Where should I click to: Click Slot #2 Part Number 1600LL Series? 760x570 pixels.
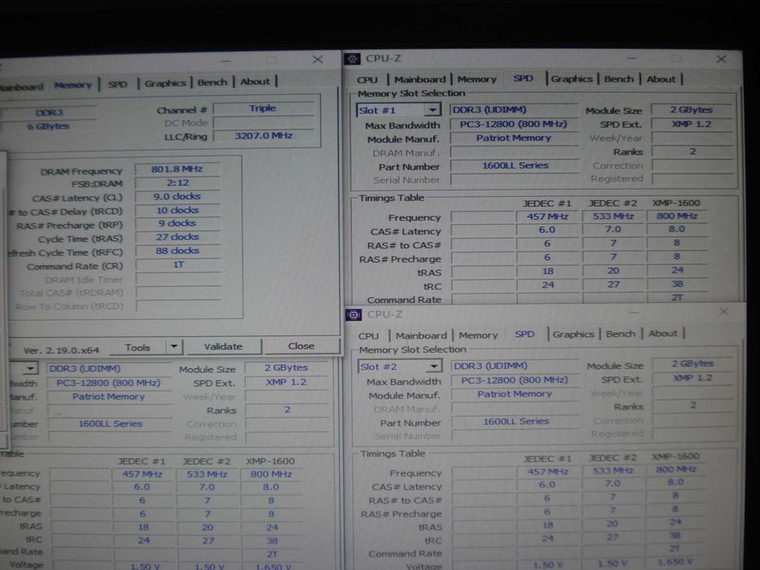[x=516, y=422]
